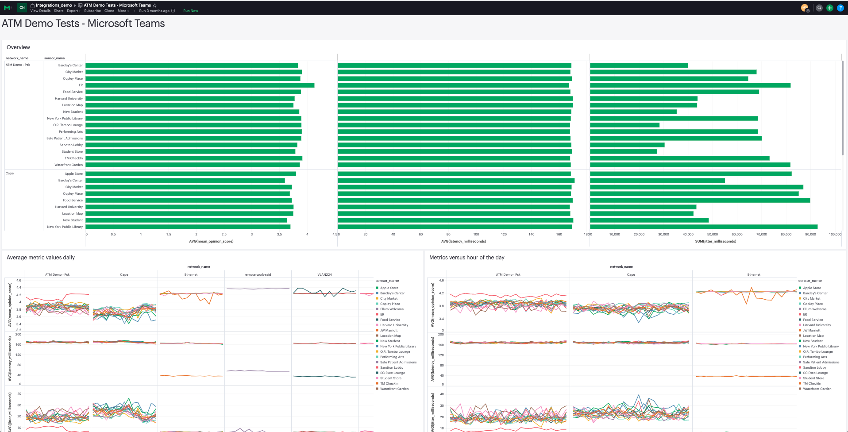Open the user avatar with eye badge

pyautogui.click(x=805, y=8)
